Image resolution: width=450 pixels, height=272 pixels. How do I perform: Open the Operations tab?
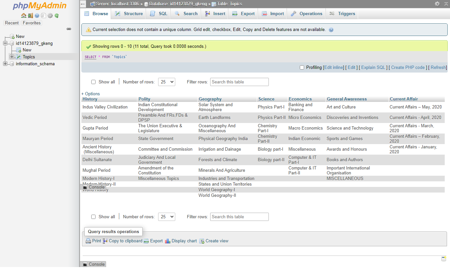pos(307,14)
